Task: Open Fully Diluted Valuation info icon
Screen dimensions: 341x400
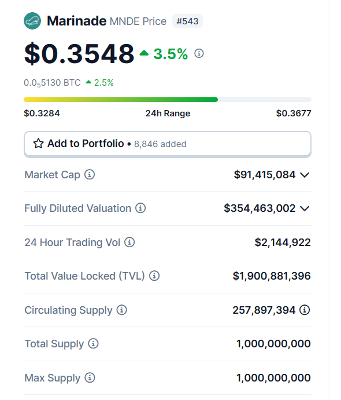Action: [x=140, y=208]
